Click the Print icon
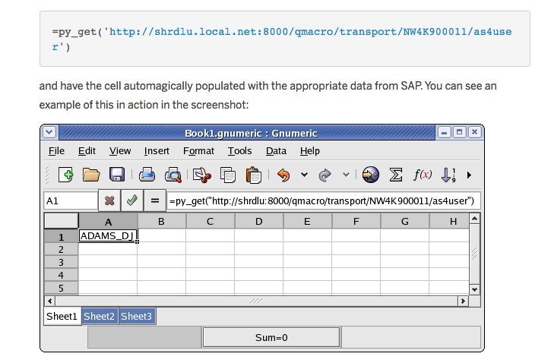 [x=147, y=175]
